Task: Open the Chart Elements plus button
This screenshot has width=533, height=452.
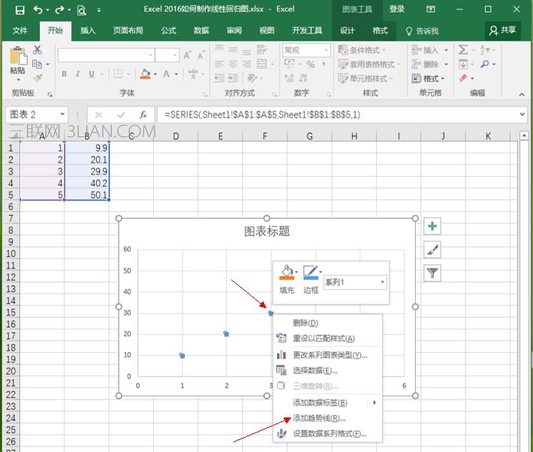Action: tap(432, 226)
